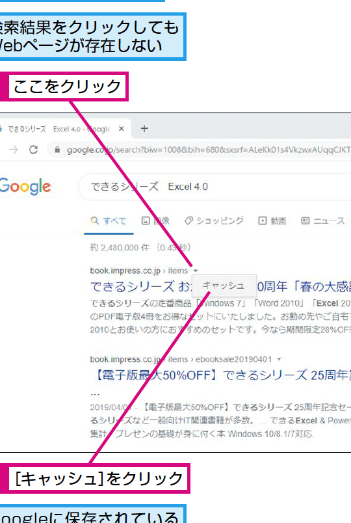Click the video play icon
This screenshot has width=351, height=523.
coord(263,221)
